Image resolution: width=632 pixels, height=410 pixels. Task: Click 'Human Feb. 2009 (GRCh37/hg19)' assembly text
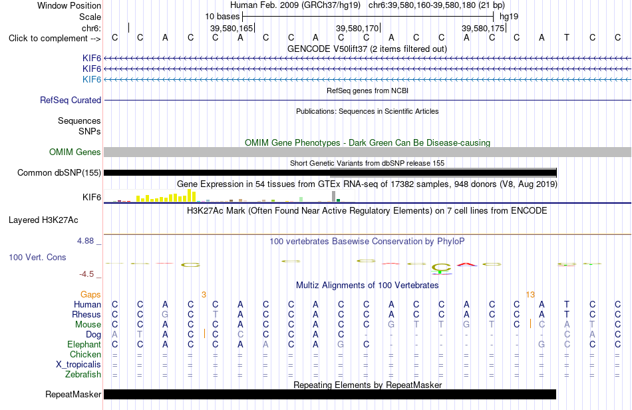tap(296, 5)
